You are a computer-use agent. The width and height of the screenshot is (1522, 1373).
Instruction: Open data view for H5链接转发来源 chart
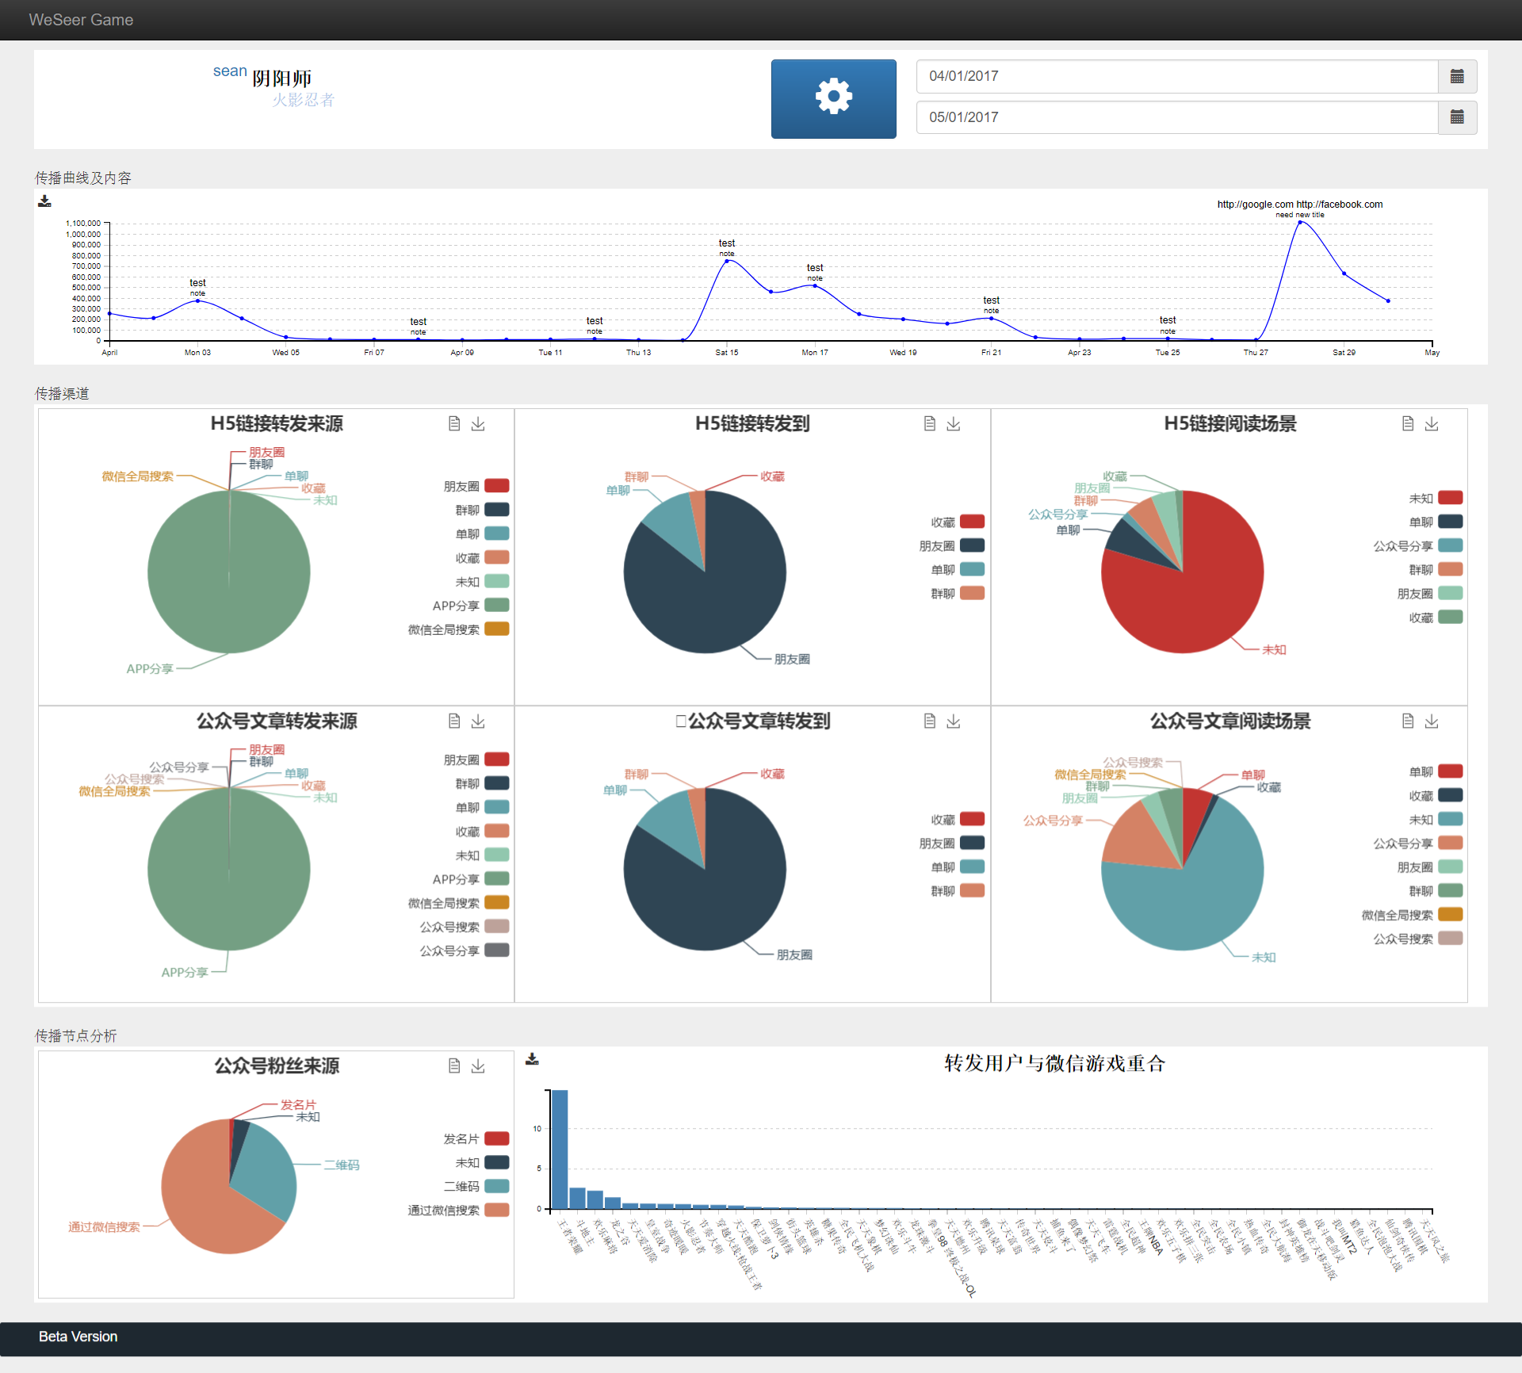click(x=454, y=424)
